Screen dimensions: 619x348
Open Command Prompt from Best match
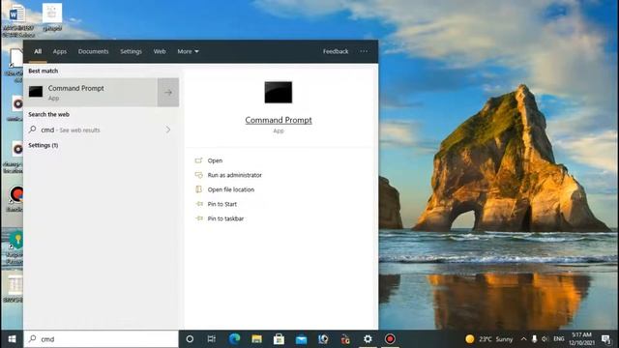[90, 93]
